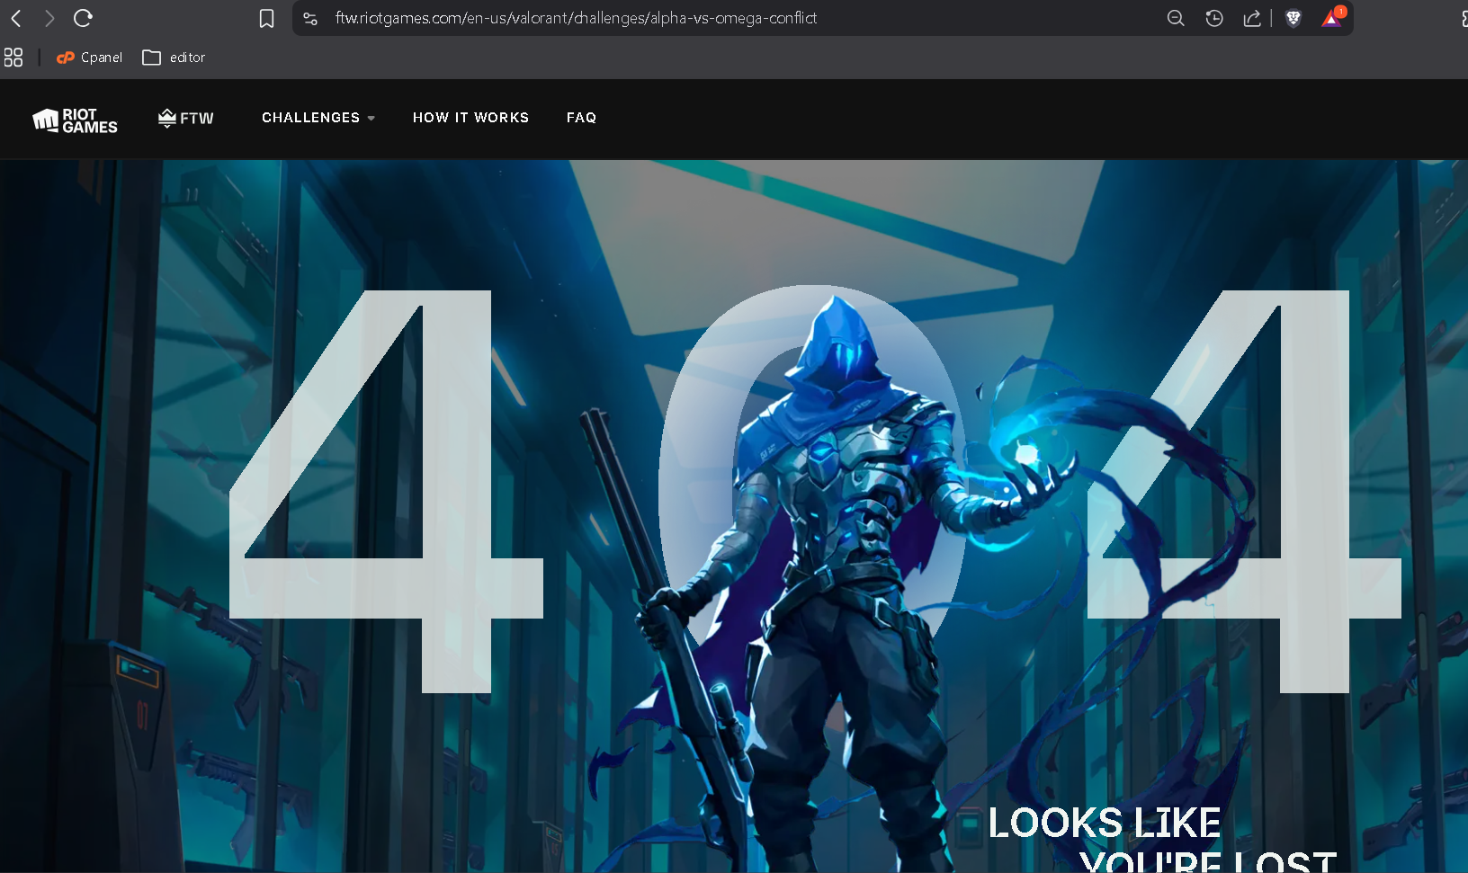Open the Brave Shields lion icon
The width and height of the screenshot is (1468, 873).
pos(1293,18)
